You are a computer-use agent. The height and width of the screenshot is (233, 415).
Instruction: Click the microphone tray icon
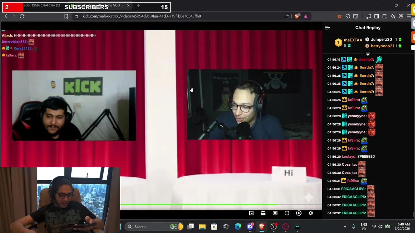[x=353, y=227]
